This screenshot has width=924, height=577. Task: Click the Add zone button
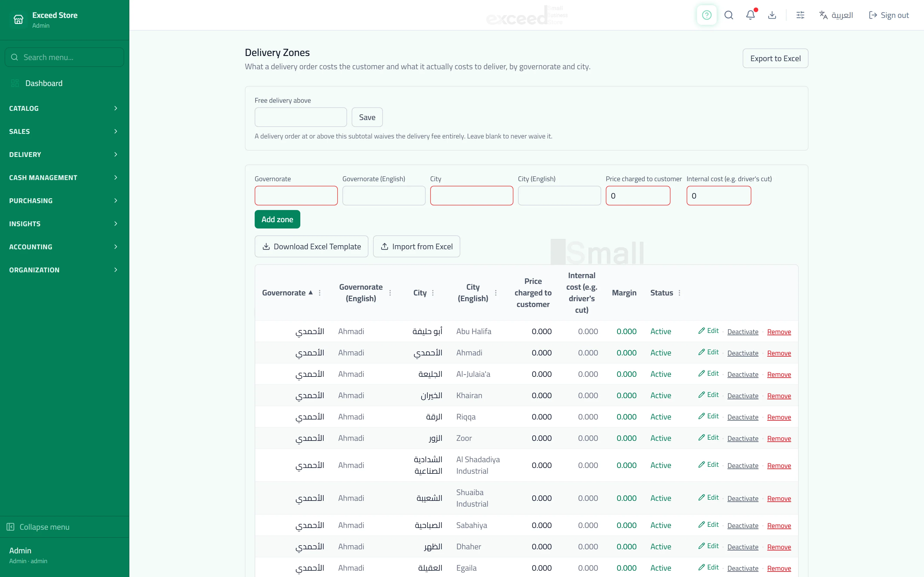(277, 220)
